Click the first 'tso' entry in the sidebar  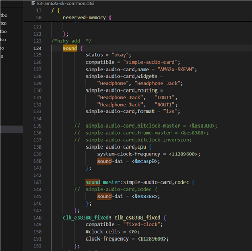(3, 24)
